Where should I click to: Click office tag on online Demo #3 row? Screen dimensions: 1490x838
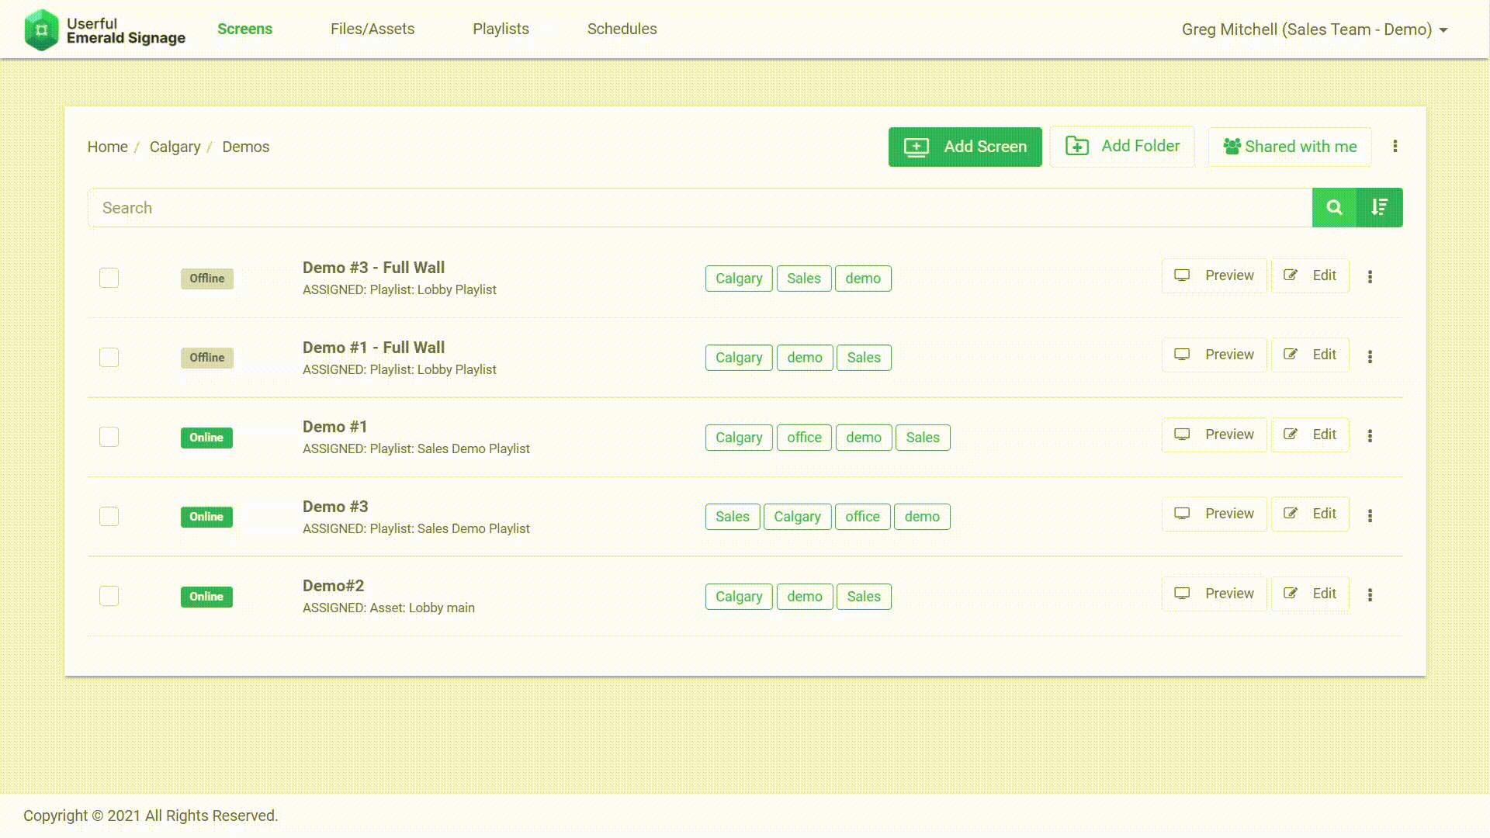click(x=863, y=517)
